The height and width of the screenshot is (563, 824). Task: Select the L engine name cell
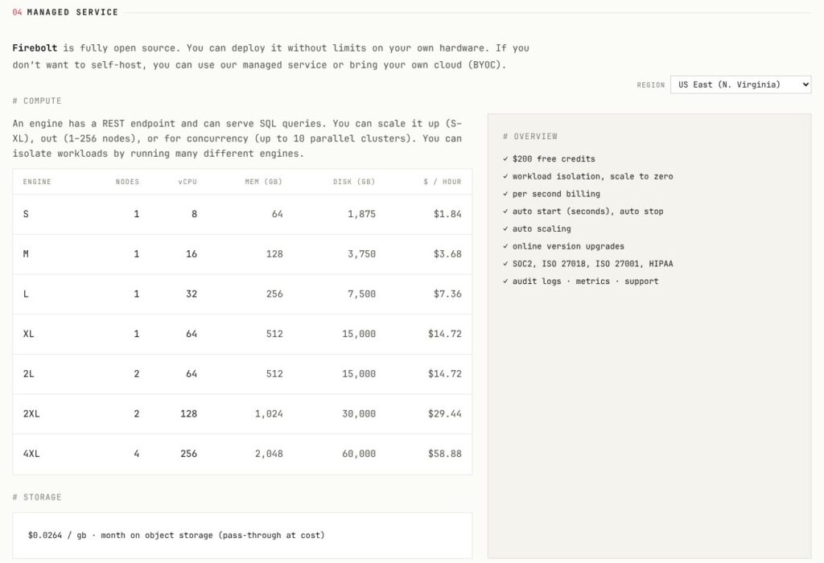26,294
